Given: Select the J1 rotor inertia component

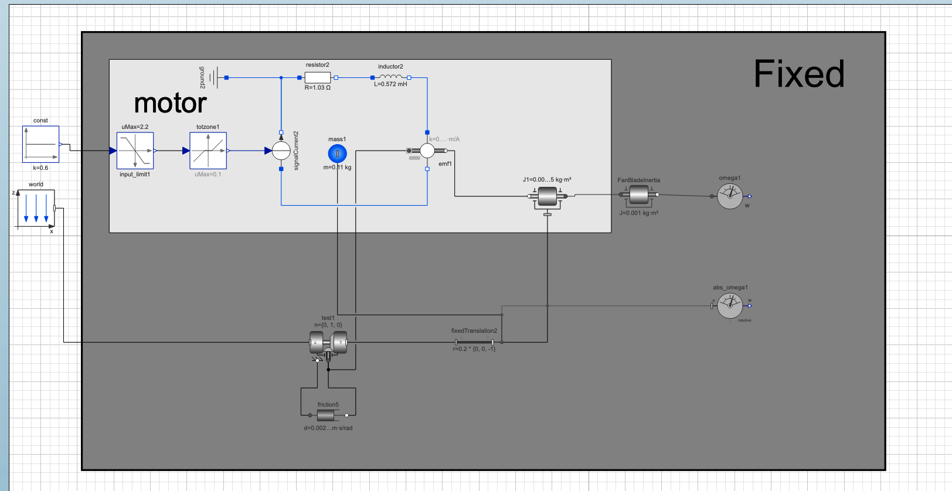Looking at the screenshot, I should pyautogui.click(x=548, y=196).
